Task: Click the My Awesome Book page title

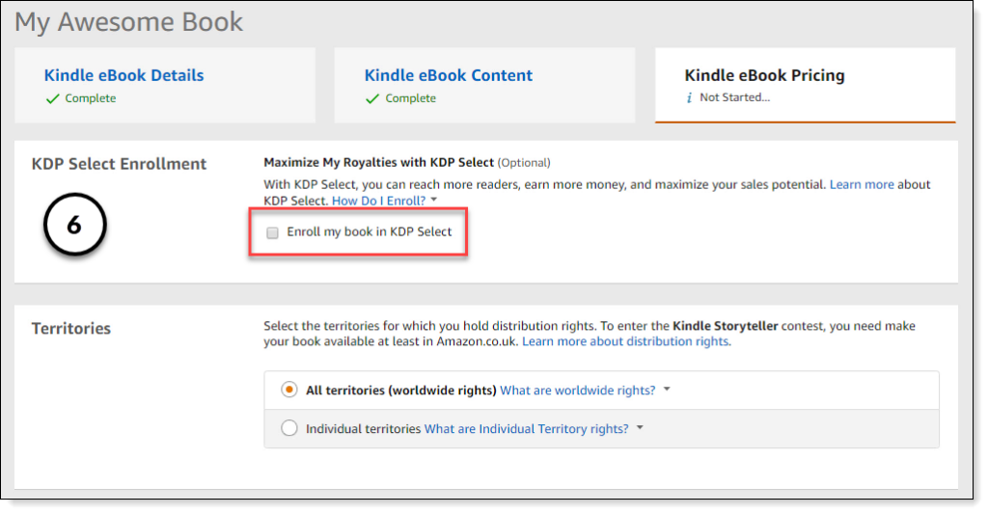Action: tap(128, 22)
